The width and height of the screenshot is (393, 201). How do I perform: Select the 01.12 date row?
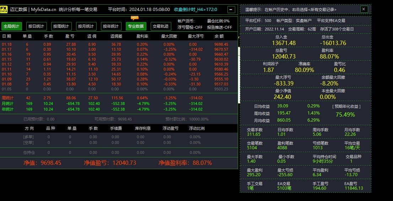click(x=119, y=64)
